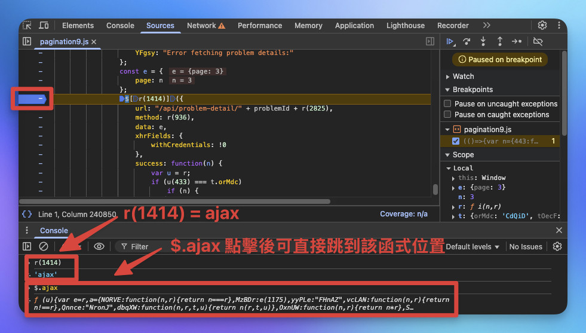This screenshot has height=333, width=586.
Task: Open console settings gear
Action: point(557,246)
